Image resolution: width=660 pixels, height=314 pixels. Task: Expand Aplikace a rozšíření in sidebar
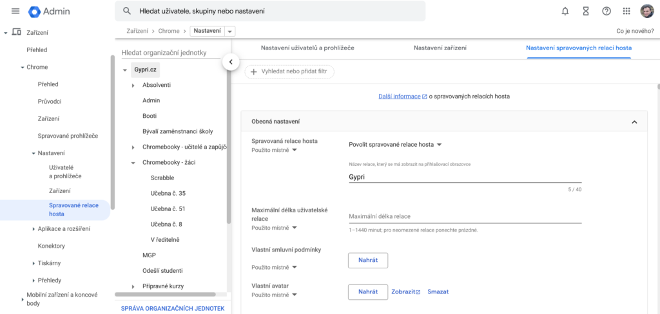34,229
